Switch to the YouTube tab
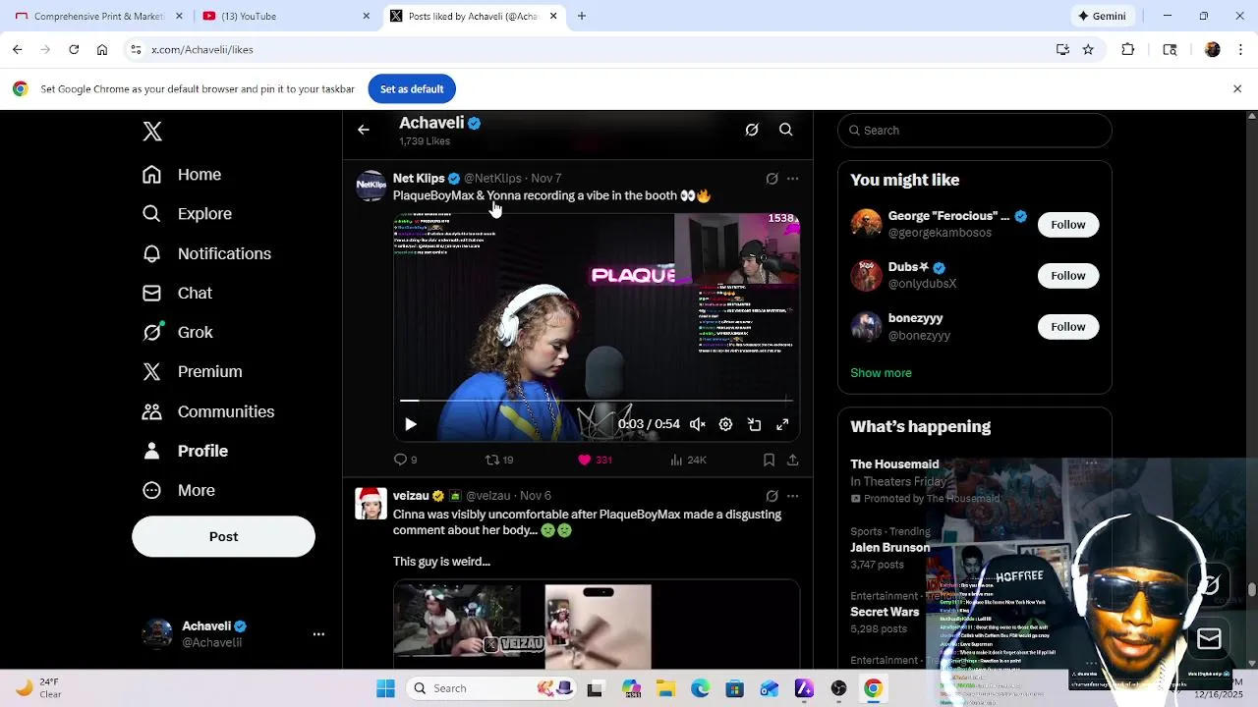Screen dimensions: 1258x707 pos(286,16)
